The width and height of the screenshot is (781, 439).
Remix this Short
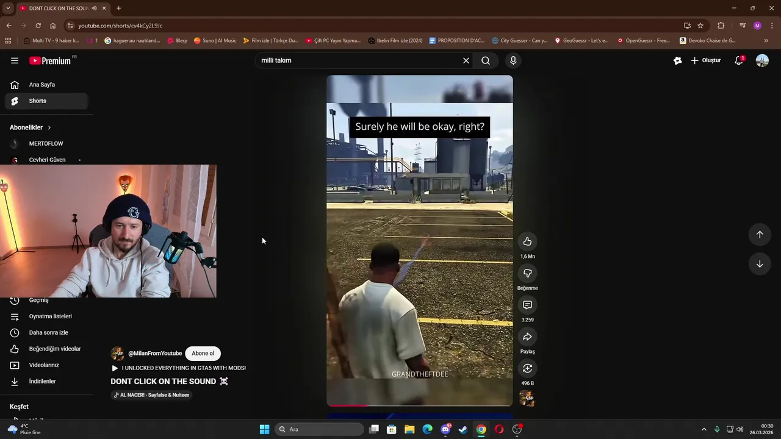527,368
